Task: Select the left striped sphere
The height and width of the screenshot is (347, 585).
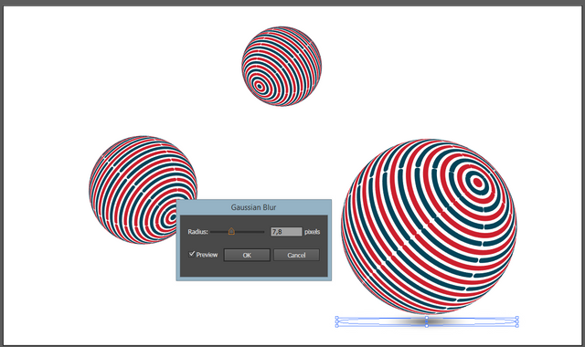Action: tap(143, 190)
